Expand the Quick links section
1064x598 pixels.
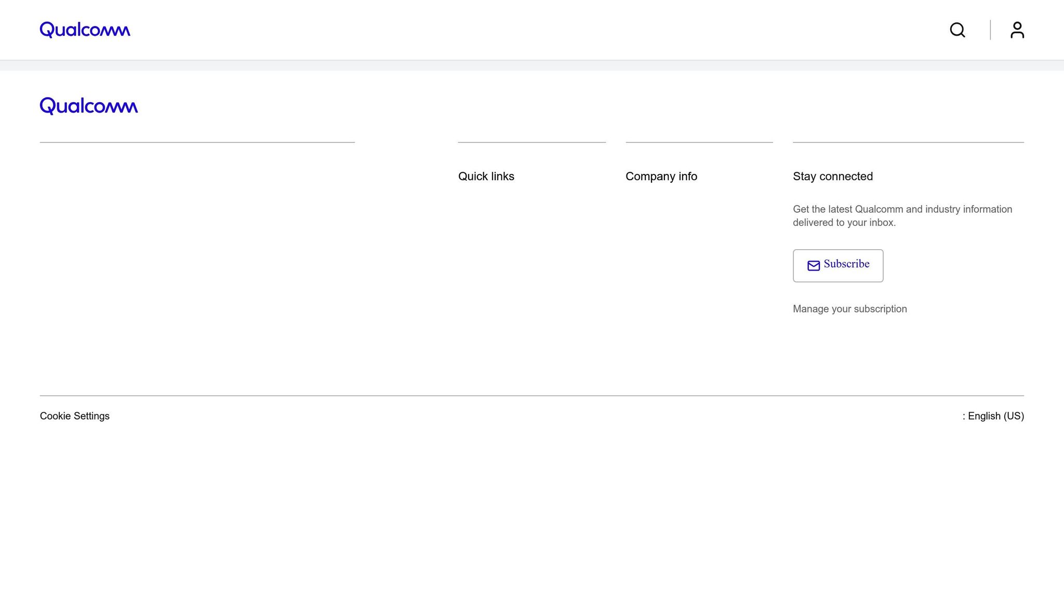486,176
